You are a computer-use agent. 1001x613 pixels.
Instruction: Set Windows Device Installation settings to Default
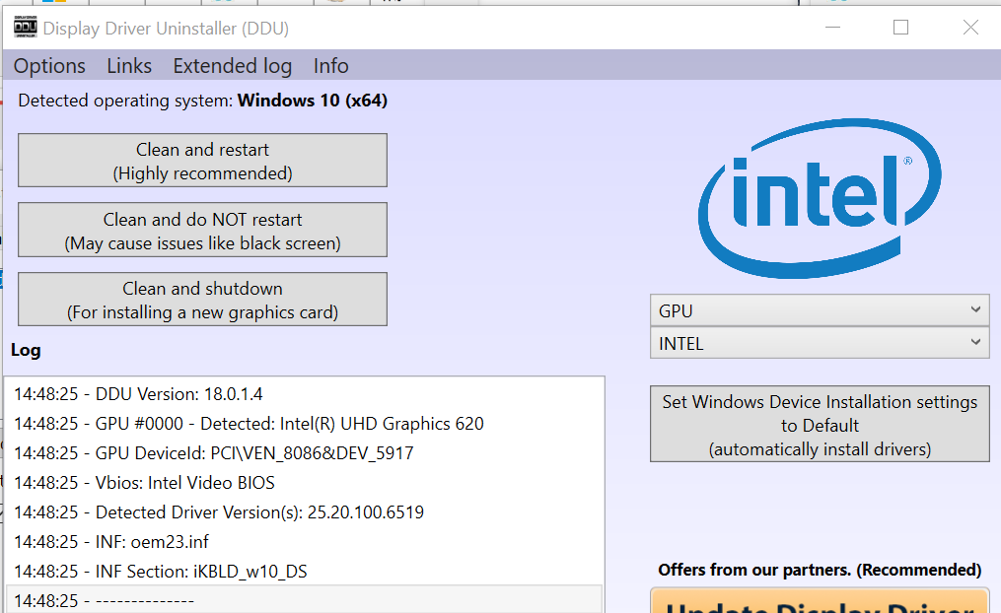coord(819,425)
